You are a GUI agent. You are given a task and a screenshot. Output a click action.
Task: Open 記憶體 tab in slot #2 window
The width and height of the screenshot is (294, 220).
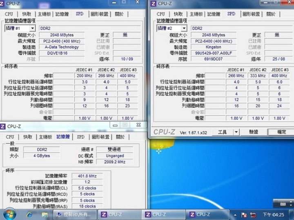(214, 14)
